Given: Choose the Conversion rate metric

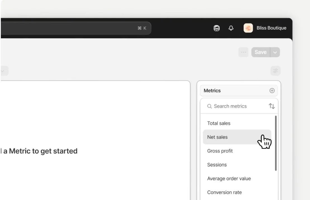Looking at the screenshot, I should point(225,192).
